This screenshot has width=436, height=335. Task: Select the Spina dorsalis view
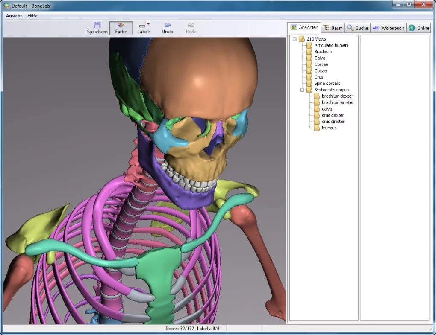(x=327, y=84)
